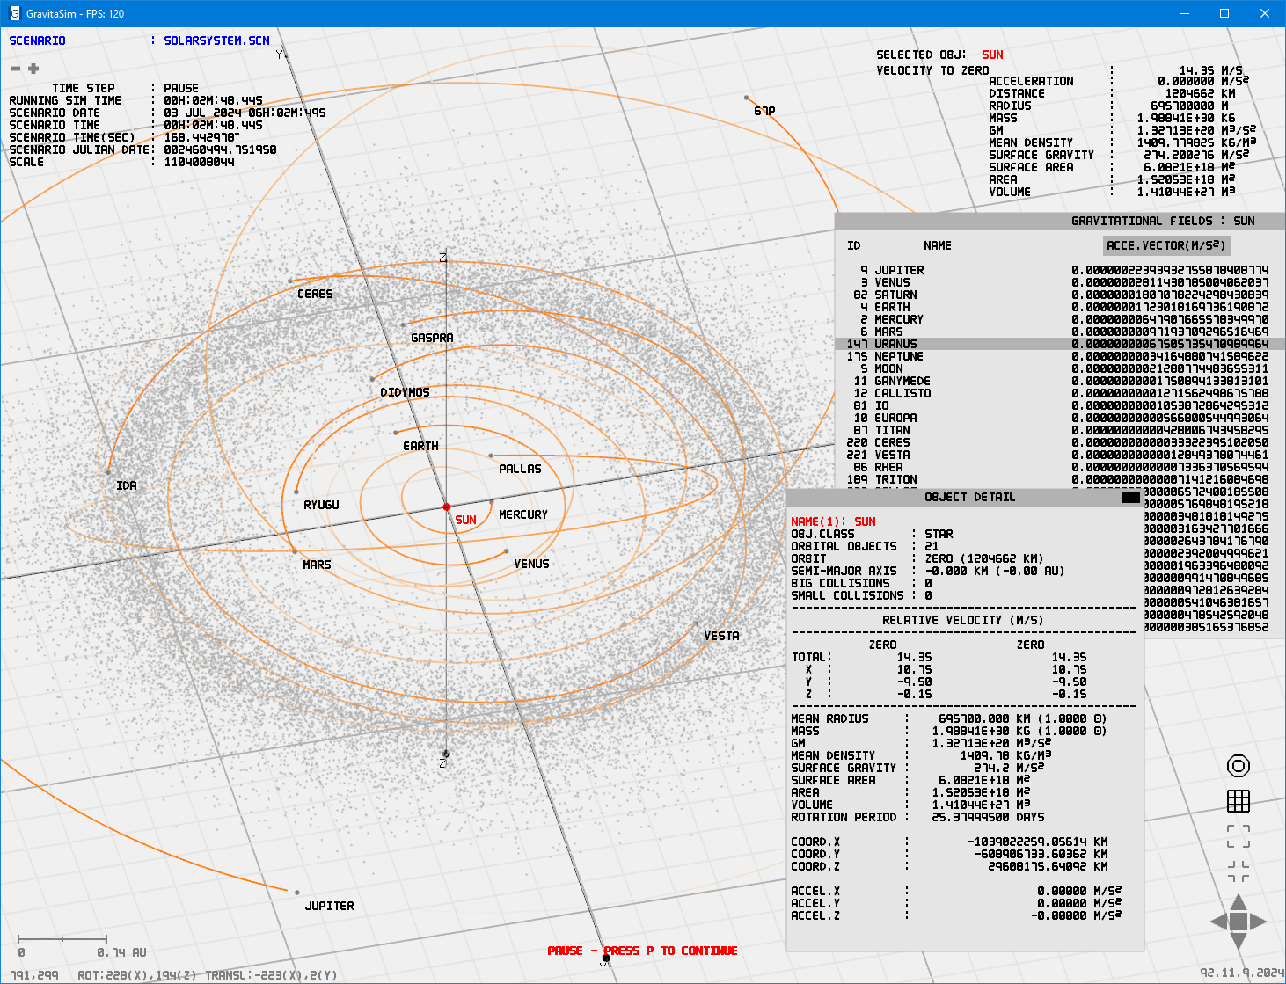The image size is (1286, 984).
Task: Click the octagon target icon
Action: [x=1239, y=766]
